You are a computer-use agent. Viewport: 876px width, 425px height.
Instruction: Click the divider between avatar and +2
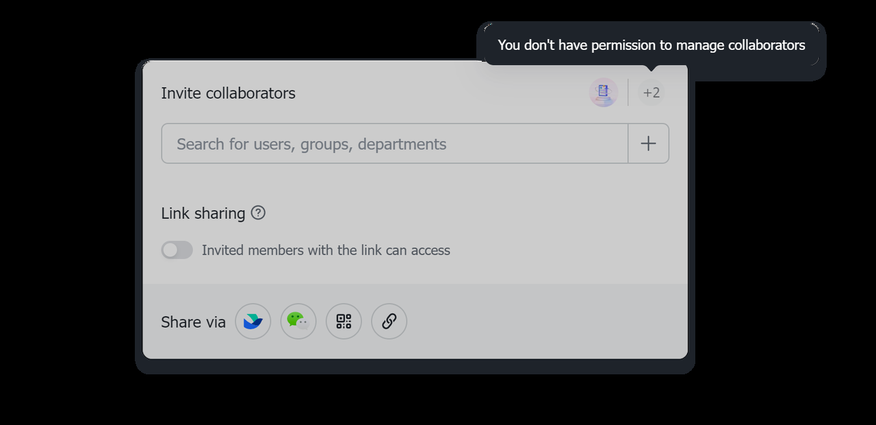click(x=628, y=92)
